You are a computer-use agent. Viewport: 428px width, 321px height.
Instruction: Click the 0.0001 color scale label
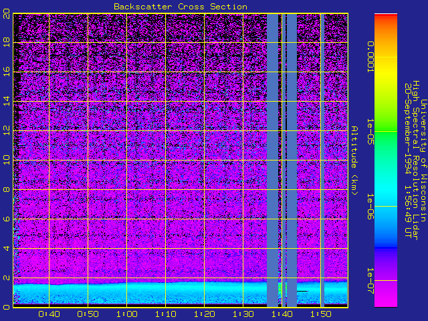pyautogui.click(x=370, y=57)
